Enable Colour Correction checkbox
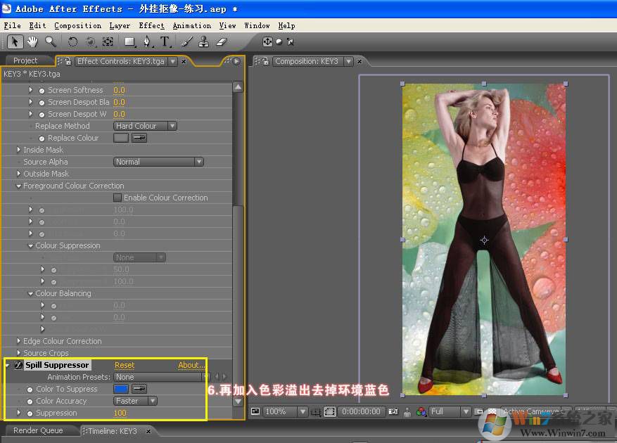Image resolution: width=617 pixels, height=443 pixels. [x=117, y=198]
